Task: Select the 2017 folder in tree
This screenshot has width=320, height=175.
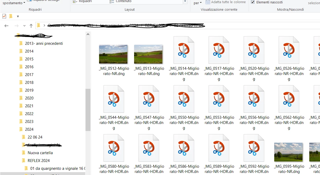Action: pos(29,75)
